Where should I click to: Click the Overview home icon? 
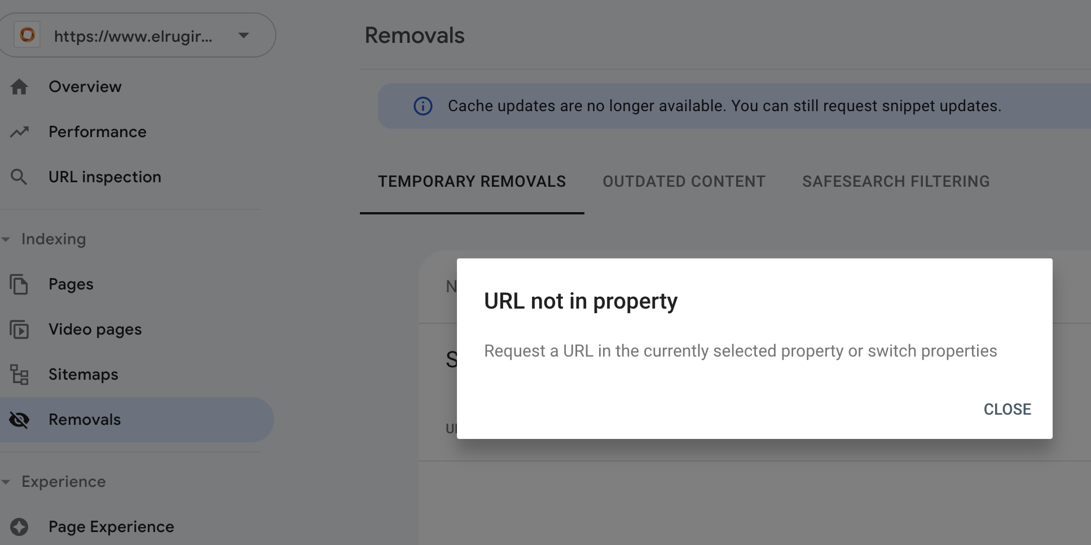click(19, 87)
